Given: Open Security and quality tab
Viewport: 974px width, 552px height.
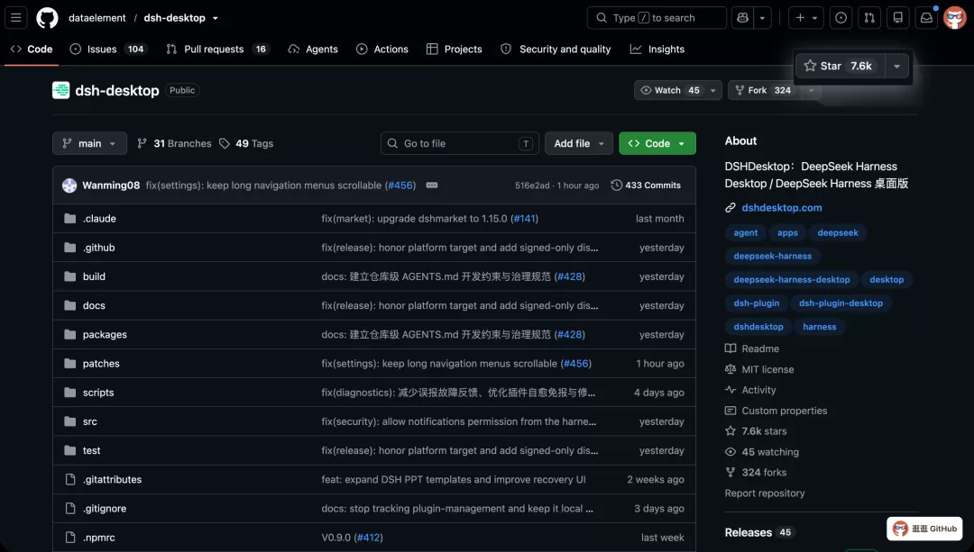Looking at the screenshot, I should [x=556, y=49].
